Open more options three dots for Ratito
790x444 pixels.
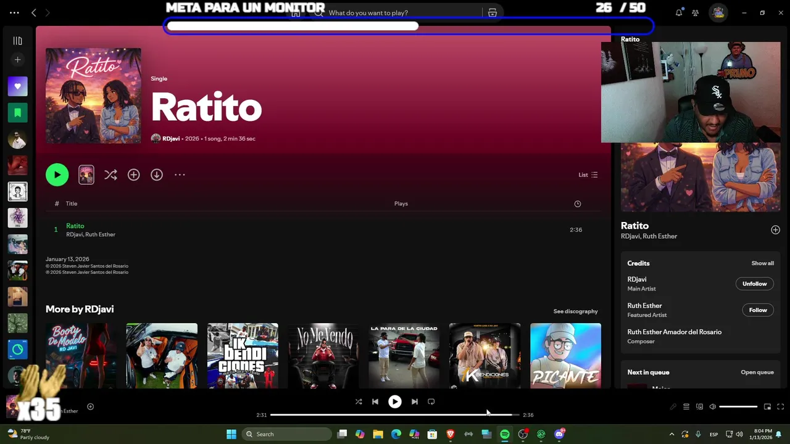pos(180,175)
